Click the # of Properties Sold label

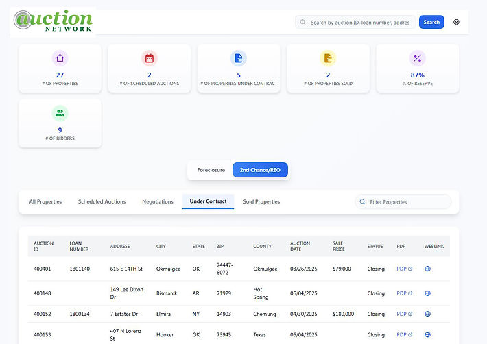point(328,84)
